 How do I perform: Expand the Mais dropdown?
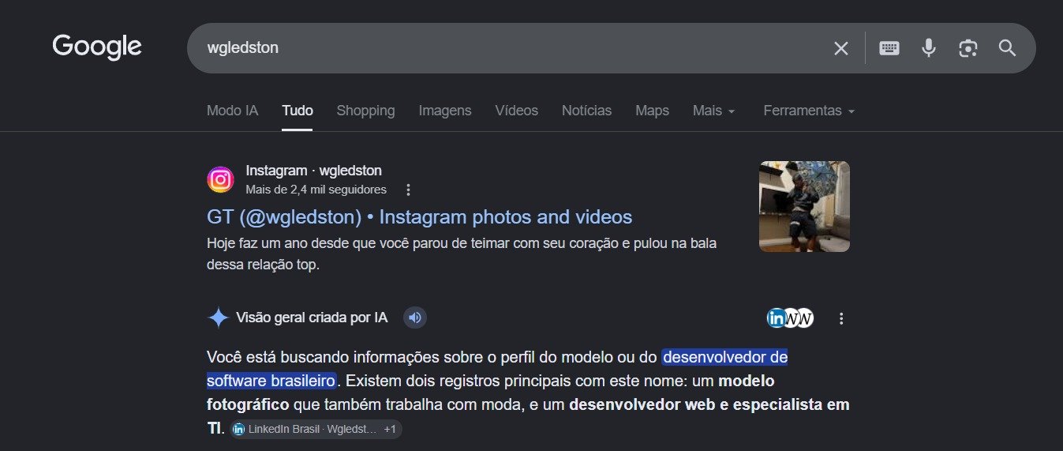coord(713,111)
